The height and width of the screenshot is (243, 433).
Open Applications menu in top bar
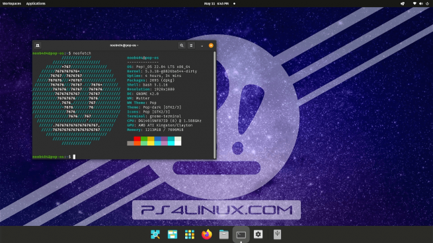tap(36, 3)
